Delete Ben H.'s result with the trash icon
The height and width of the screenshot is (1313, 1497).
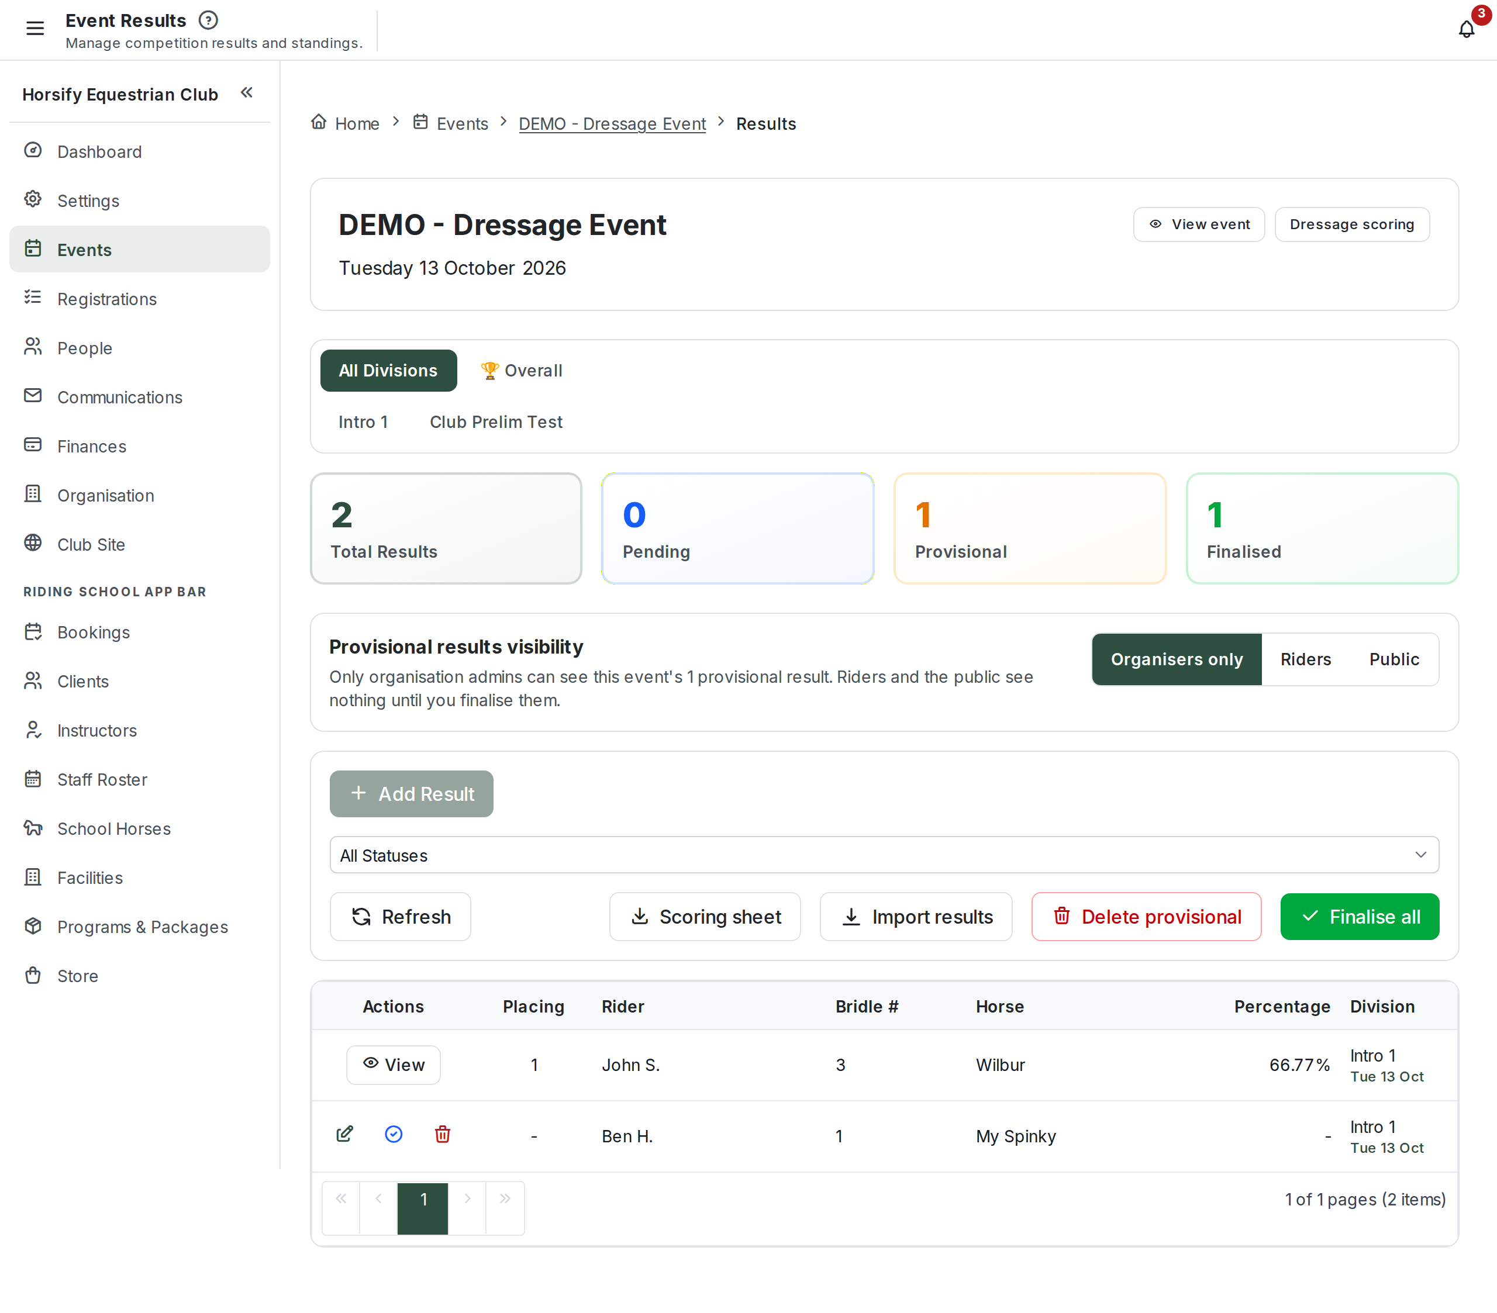pyautogui.click(x=442, y=1134)
